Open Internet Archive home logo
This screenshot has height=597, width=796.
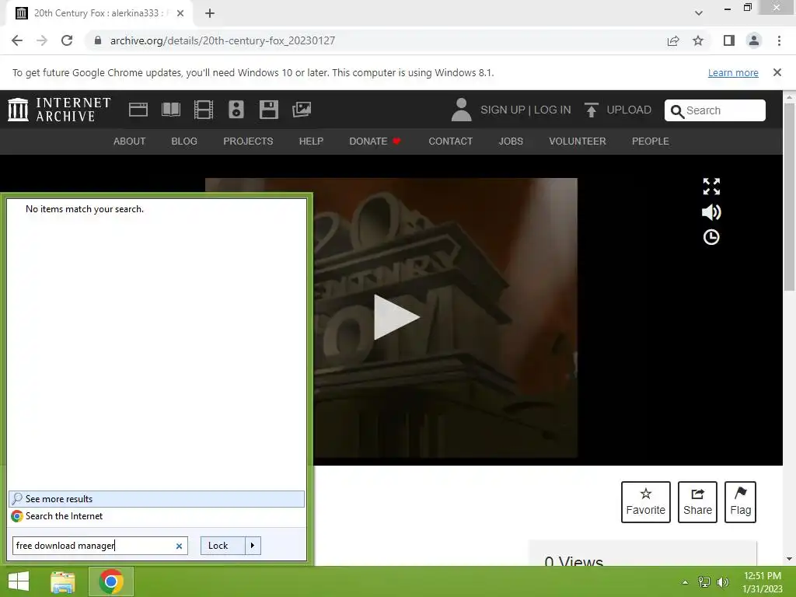click(59, 110)
